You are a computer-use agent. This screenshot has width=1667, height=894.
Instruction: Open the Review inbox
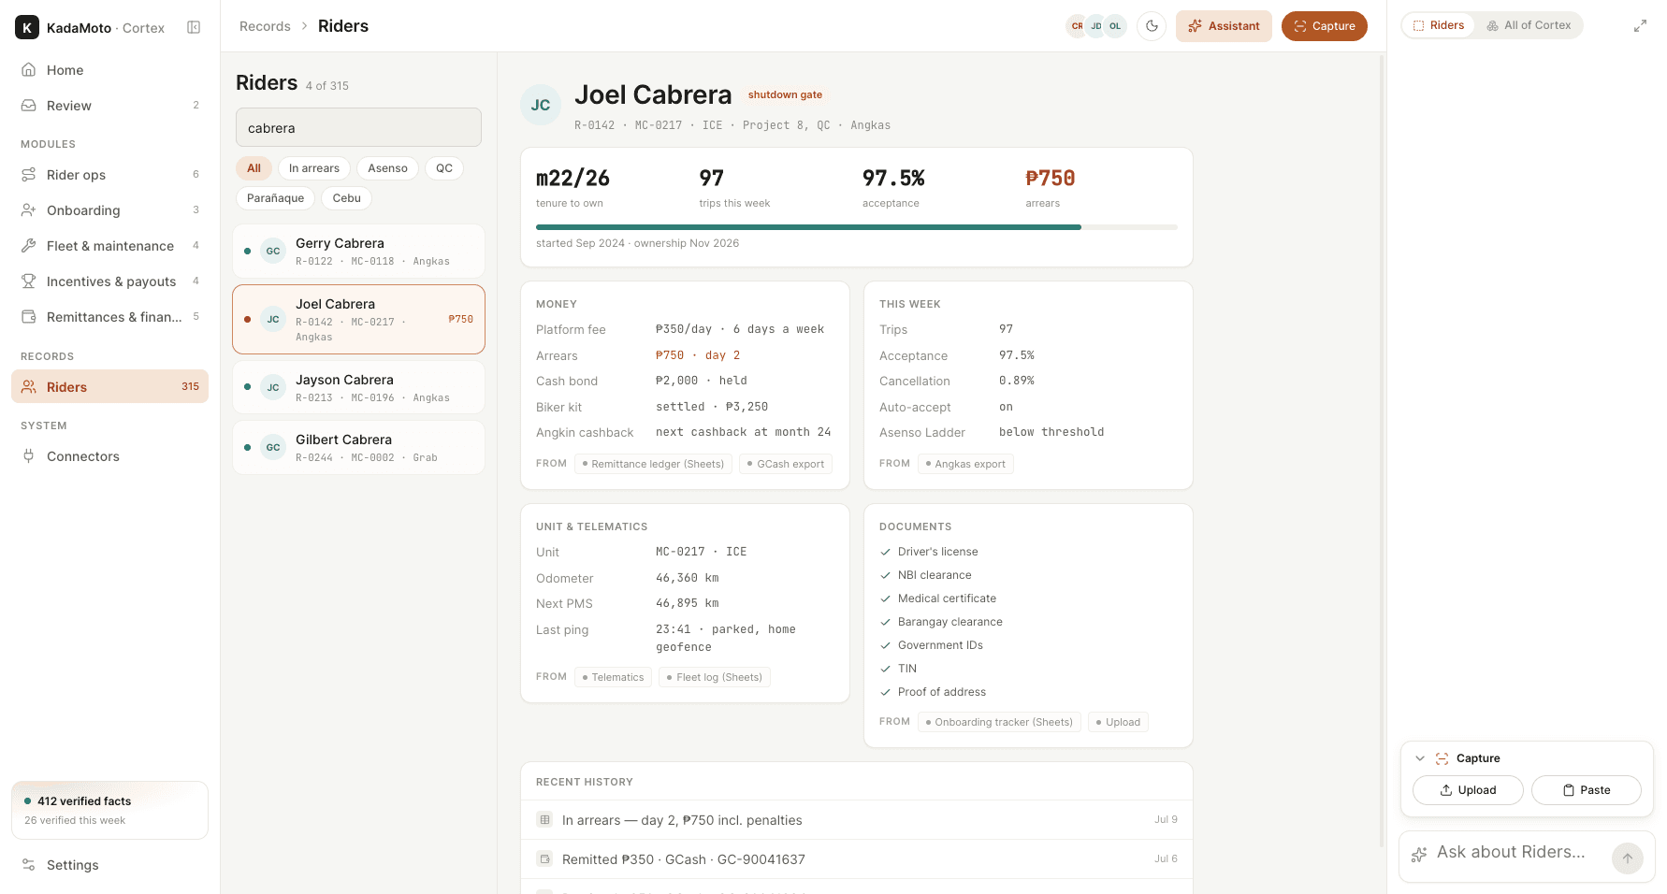(x=109, y=106)
